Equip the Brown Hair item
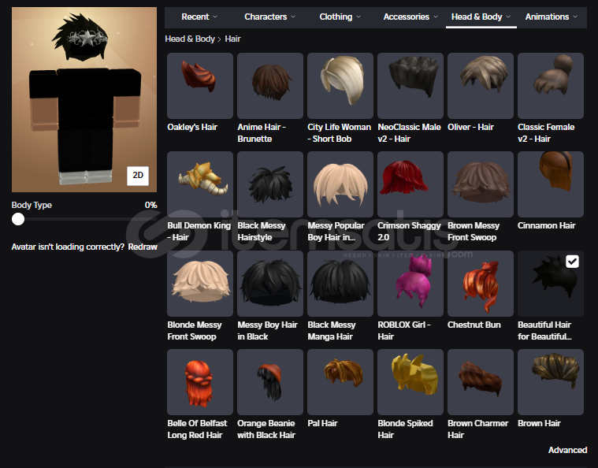This screenshot has width=598, height=468. click(551, 382)
